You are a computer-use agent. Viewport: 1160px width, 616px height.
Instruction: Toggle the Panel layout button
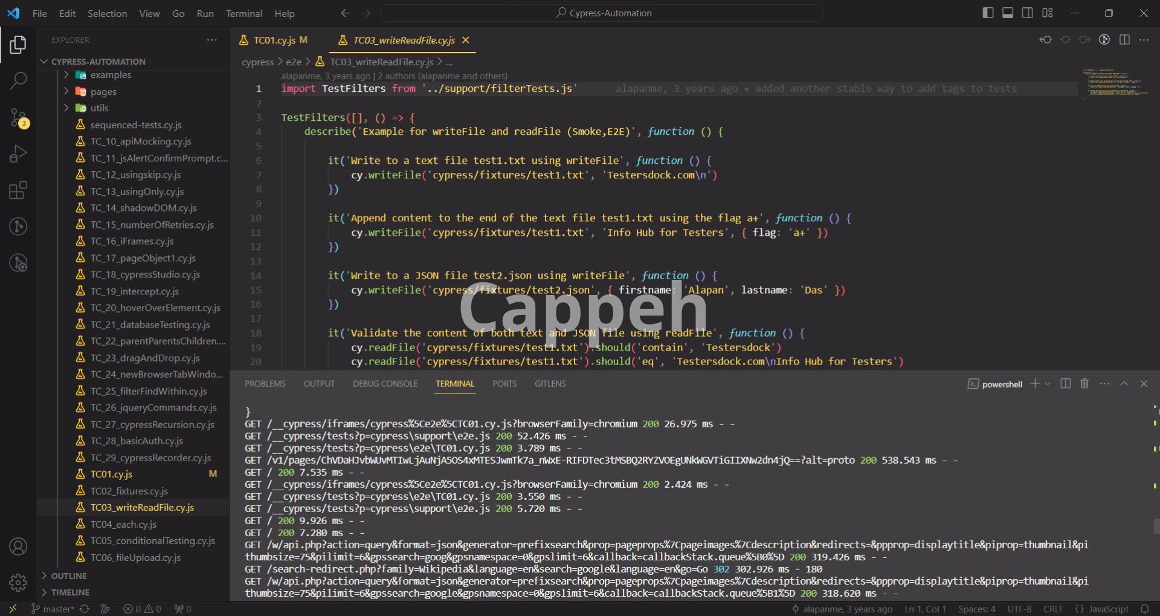click(x=1008, y=13)
